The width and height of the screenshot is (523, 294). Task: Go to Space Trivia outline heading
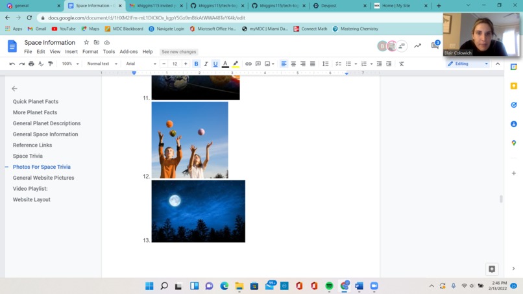pos(28,156)
